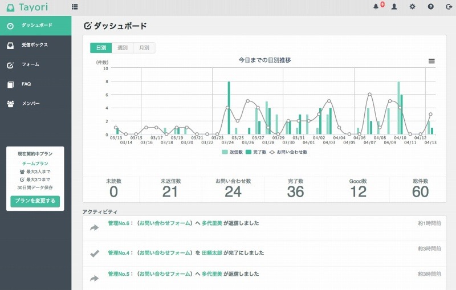Click the 未読数 value 0
The image size is (456, 290).
point(113,192)
